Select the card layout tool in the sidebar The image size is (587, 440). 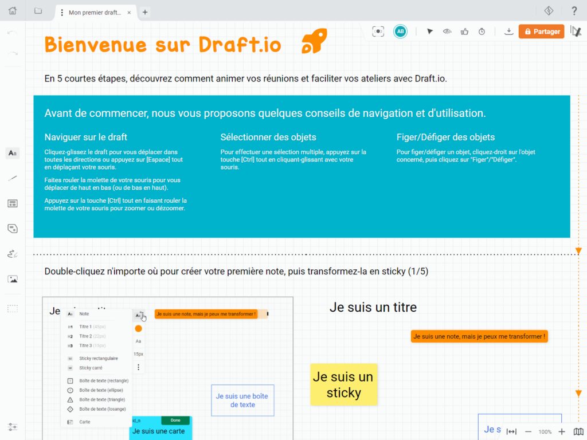point(13,203)
